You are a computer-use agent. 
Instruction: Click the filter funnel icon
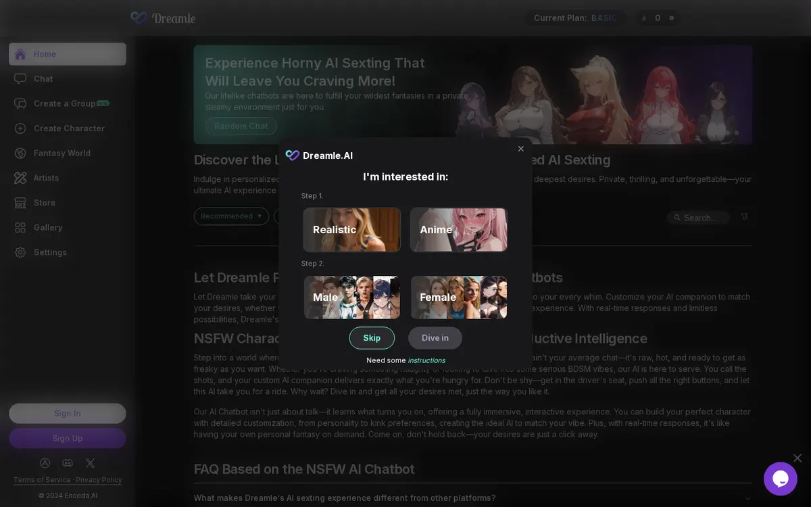(744, 216)
